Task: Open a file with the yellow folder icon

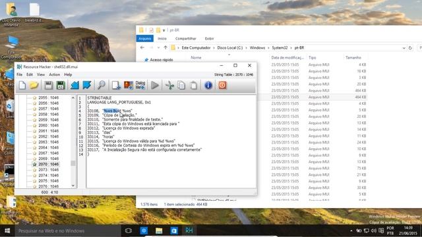Action: click(x=34, y=86)
